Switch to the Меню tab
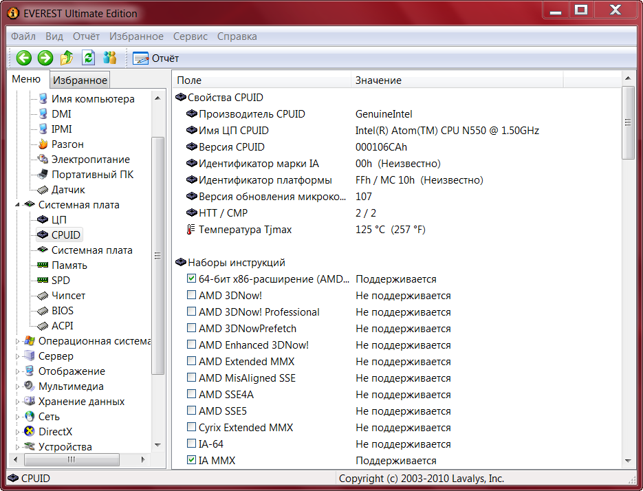This screenshot has height=491, width=643. point(26,79)
